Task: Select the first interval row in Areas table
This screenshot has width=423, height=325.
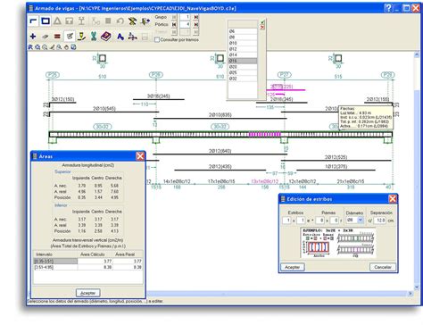Action: pyautogui.click(x=87, y=261)
